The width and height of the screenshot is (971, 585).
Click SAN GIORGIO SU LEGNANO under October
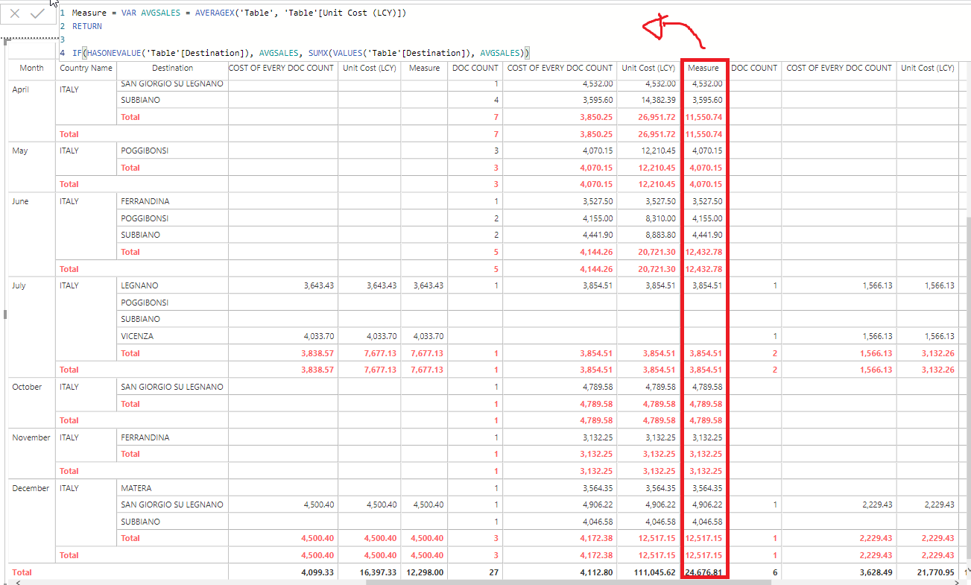(171, 387)
